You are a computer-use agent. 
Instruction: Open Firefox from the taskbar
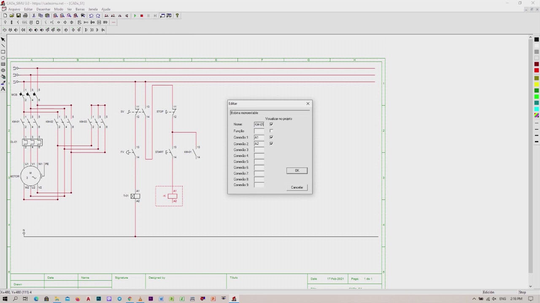(x=78, y=299)
